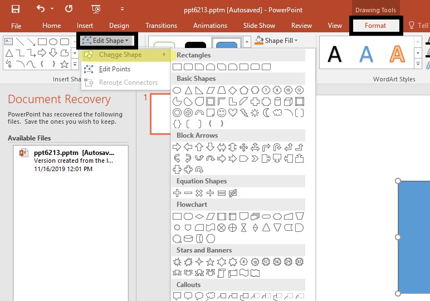Click the Undo arrow icon
This screenshot has width=430, height=301.
pos(41,9)
